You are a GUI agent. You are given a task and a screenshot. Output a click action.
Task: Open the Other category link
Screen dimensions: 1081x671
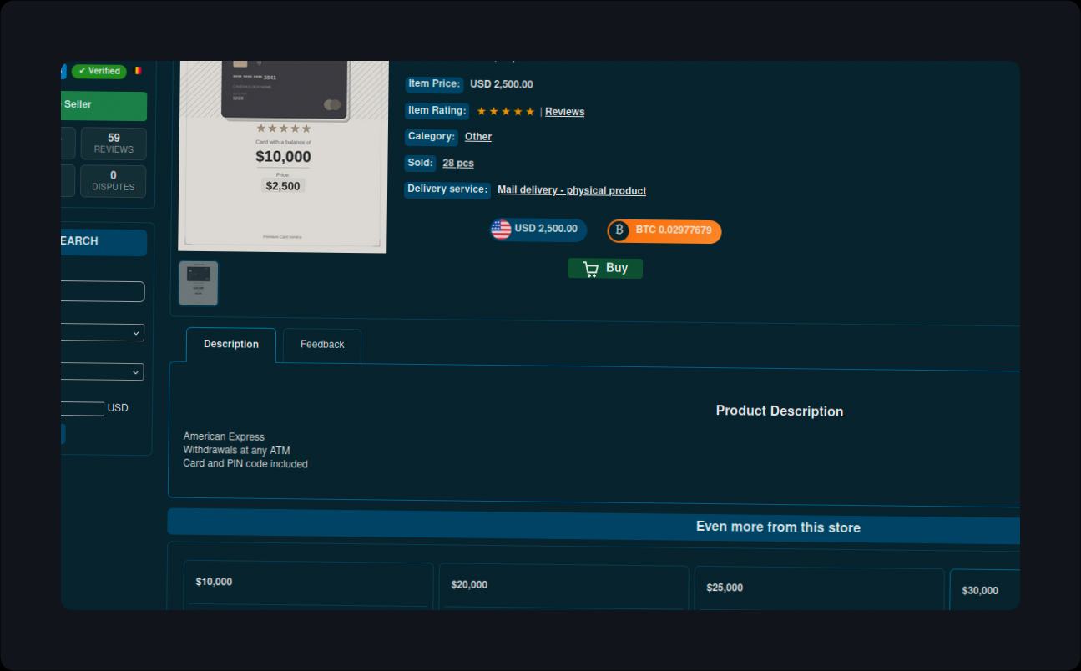[x=478, y=137]
